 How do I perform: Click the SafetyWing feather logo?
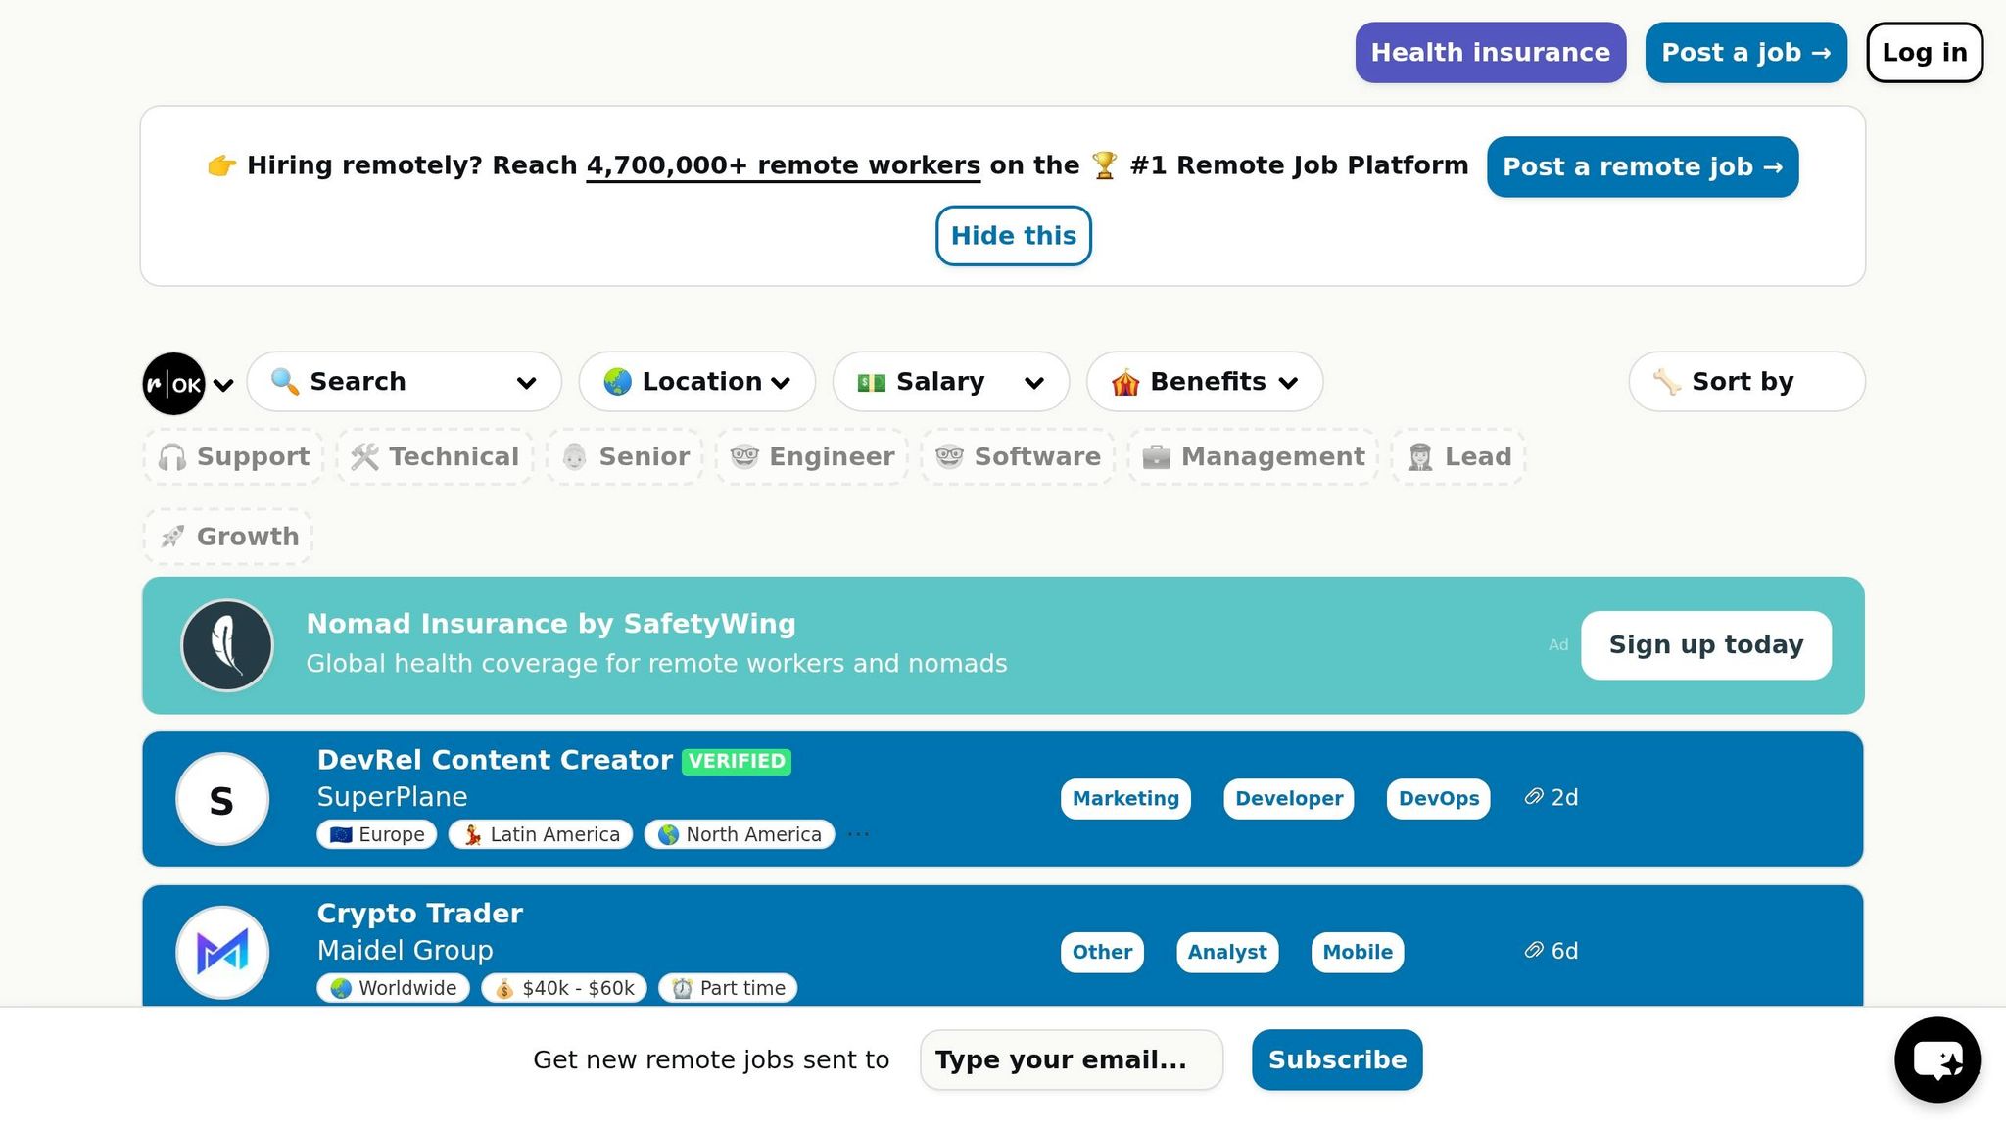click(x=227, y=645)
